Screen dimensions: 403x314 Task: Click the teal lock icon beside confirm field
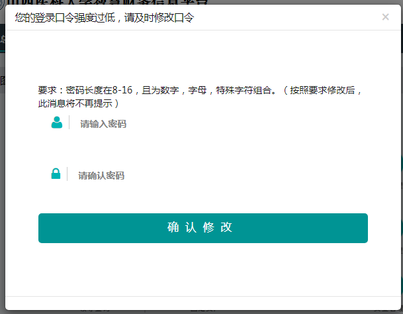(x=56, y=174)
